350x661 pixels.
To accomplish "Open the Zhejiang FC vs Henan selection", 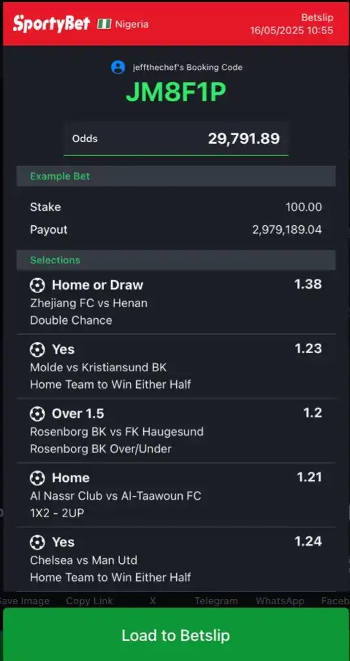I will (x=176, y=302).
